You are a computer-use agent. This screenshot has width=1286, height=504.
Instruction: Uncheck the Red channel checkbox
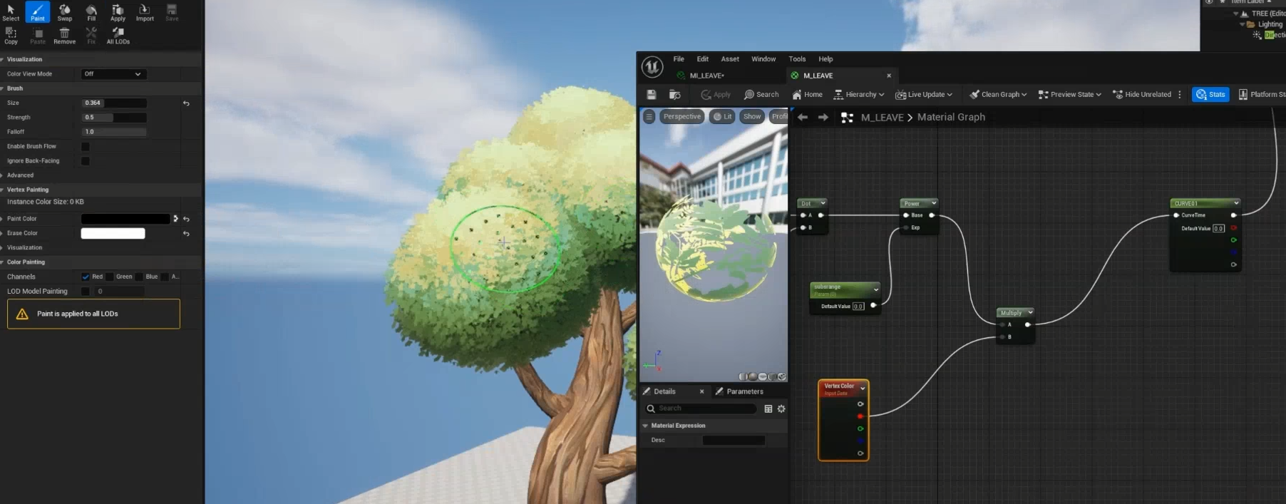(86, 277)
